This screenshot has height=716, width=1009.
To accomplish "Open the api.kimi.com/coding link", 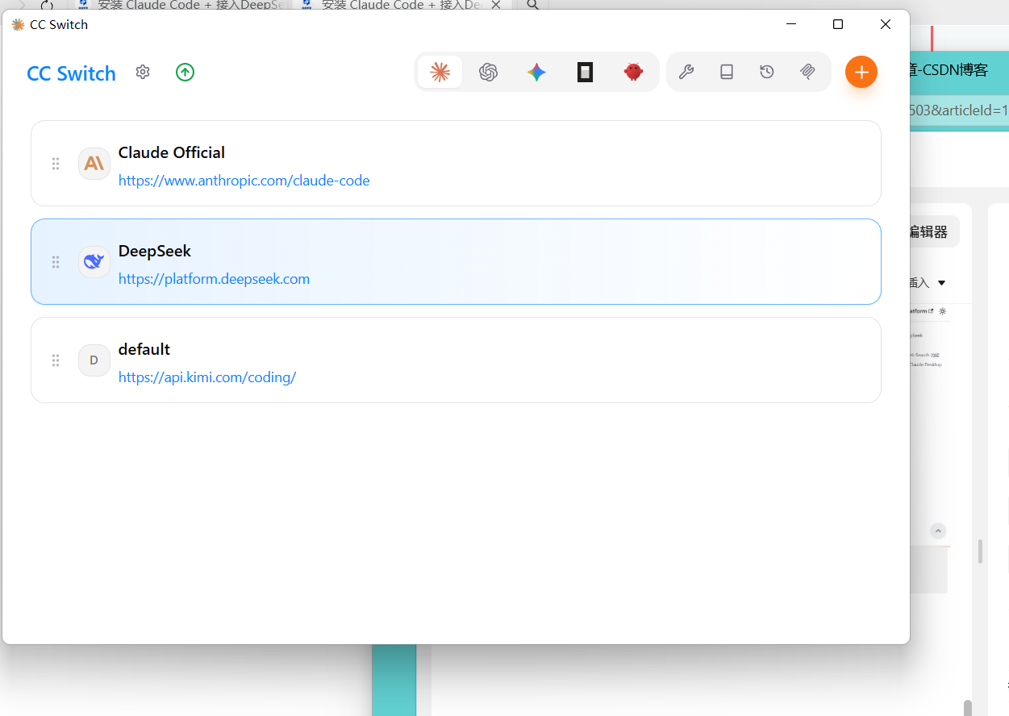I will pos(207,377).
